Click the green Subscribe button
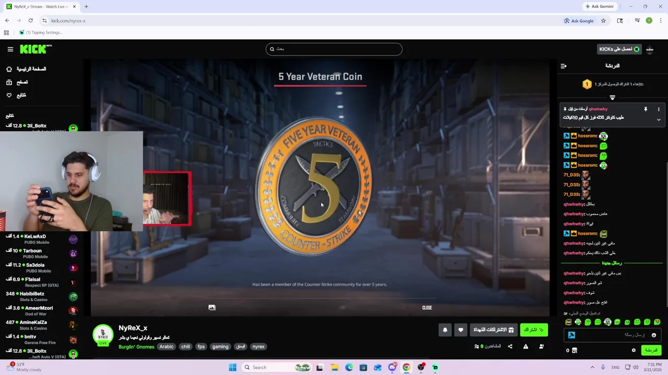This screenshot has height=375, width=668. [534, 330]
